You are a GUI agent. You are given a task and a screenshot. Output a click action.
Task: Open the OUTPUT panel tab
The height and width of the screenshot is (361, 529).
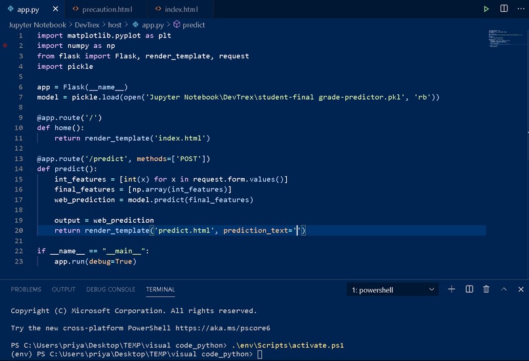(64, 290)
